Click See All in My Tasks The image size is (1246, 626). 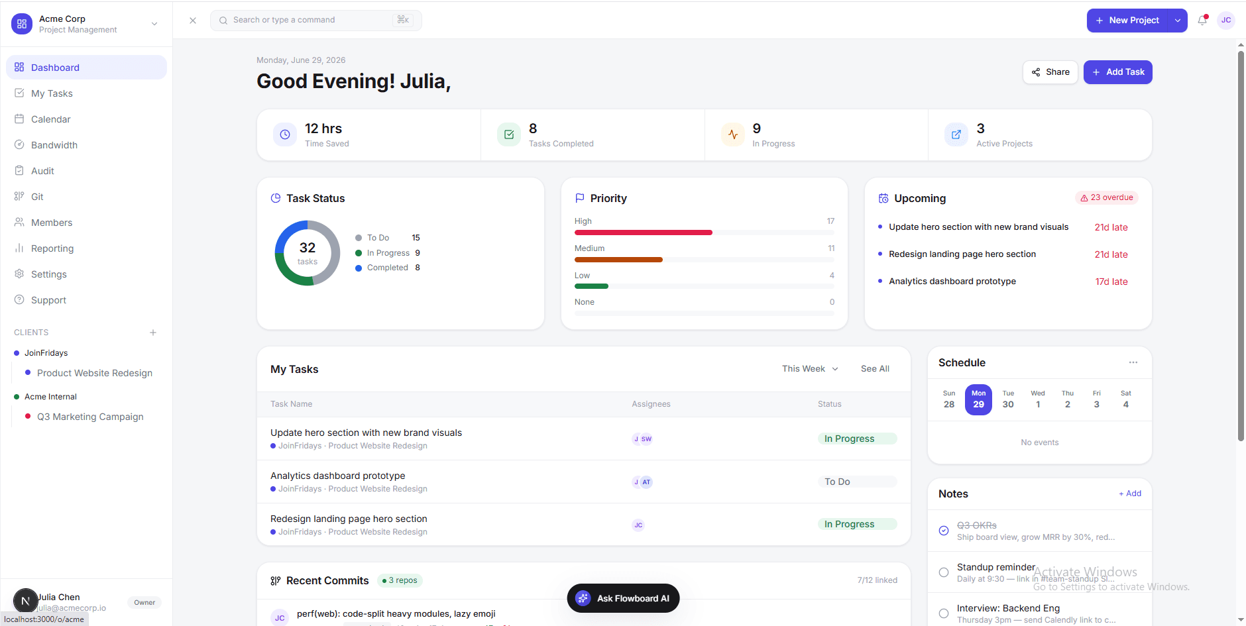pyautogui.click(x=875, y=369)
